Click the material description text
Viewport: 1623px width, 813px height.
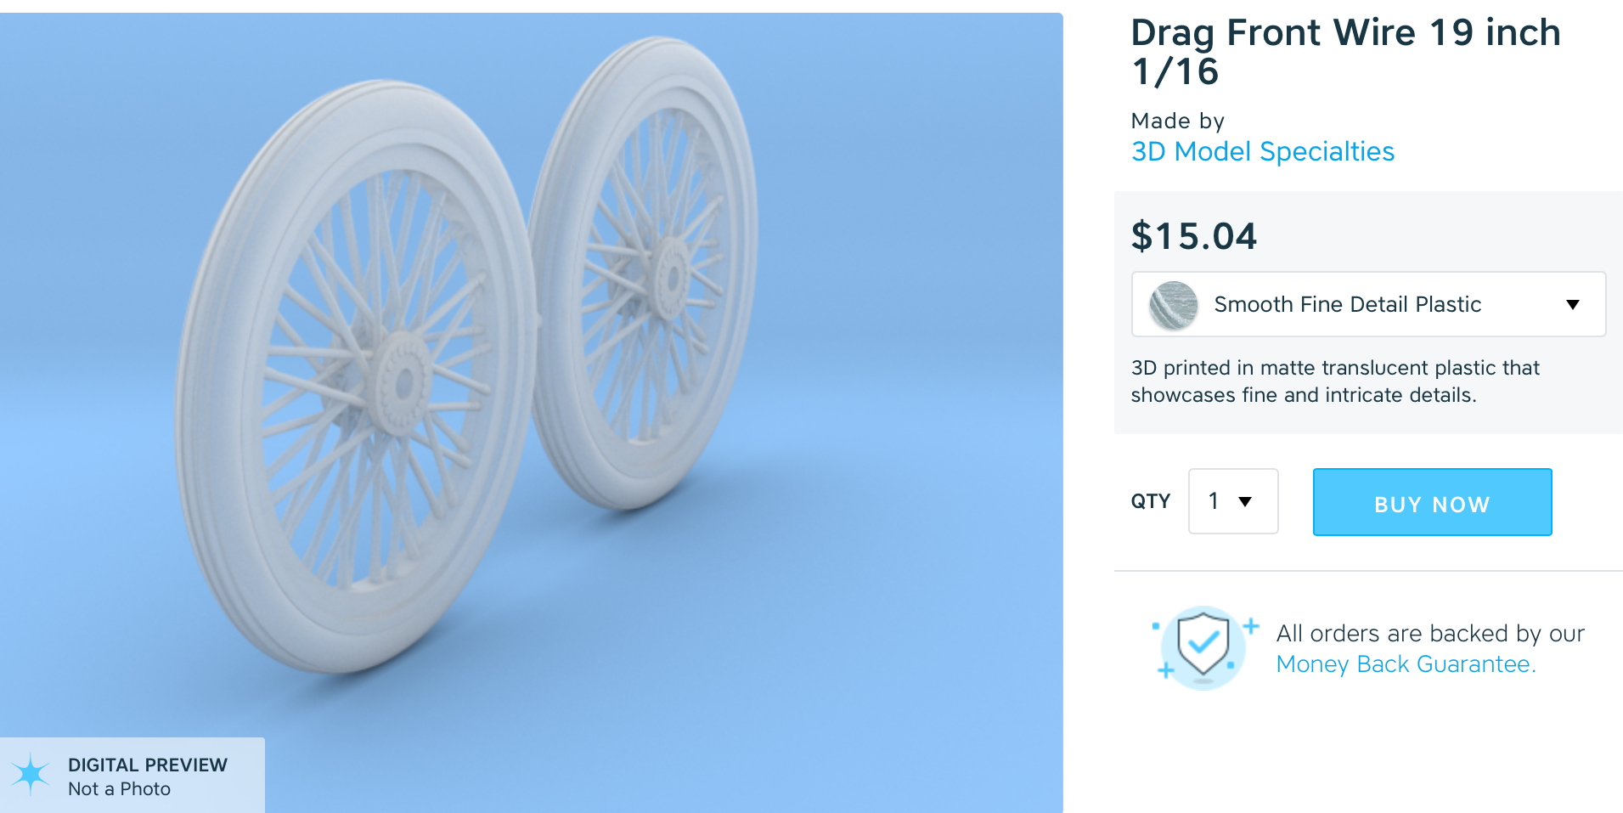click(1335, 381)
